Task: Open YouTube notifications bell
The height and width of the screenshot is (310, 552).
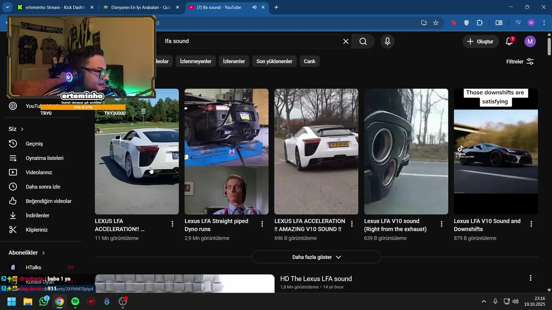Action: [510, 41]
